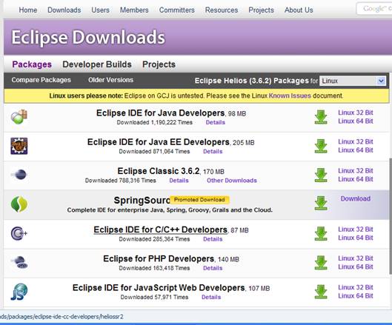Download Eclipse Classic Linux 64 Bit
392x325 pixels.
(x=355, y=179)
